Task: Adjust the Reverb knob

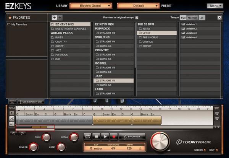Action: click(34, 147)
